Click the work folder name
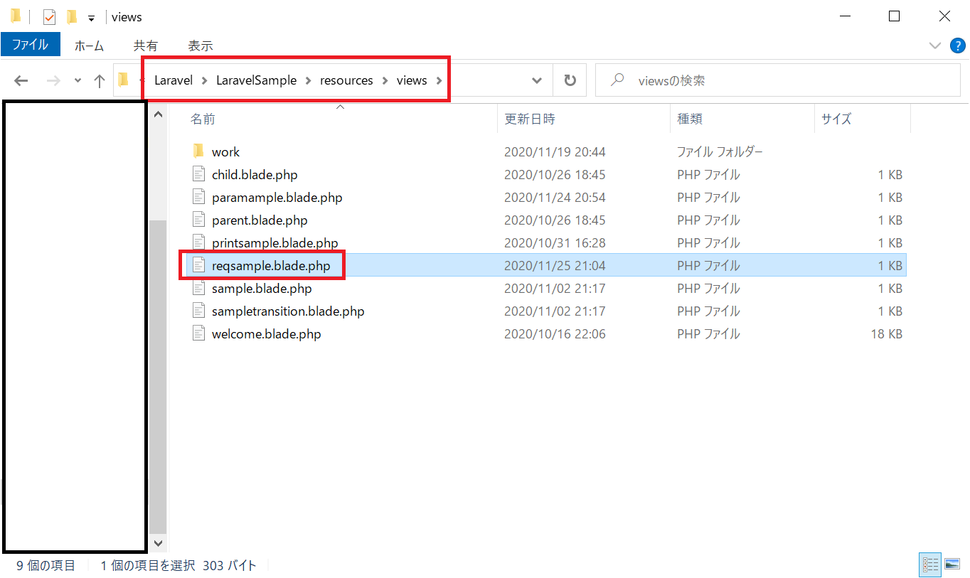 click(225, 152)
